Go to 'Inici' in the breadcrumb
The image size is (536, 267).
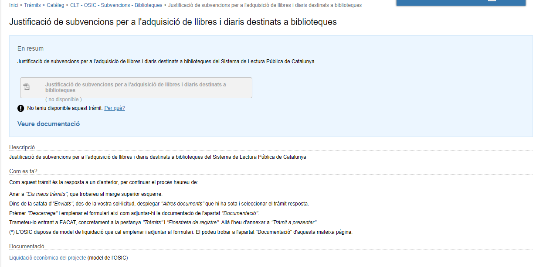14,5
